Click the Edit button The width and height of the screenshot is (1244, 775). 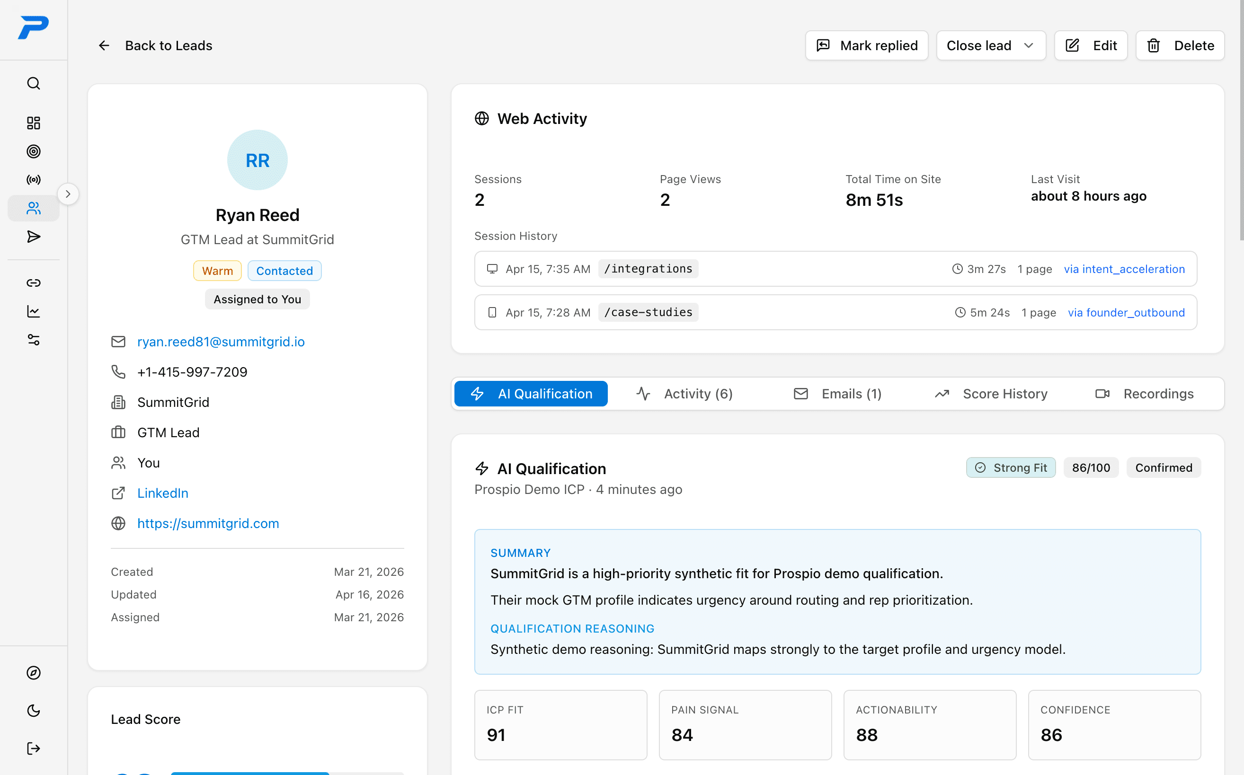(x=1091, y=45)
